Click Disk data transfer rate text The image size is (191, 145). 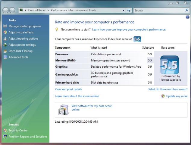tap(105, 82)
